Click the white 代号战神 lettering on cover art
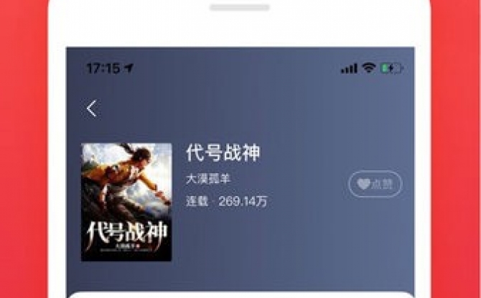Screen dimensions: 481x298 [x=126, y=233]
